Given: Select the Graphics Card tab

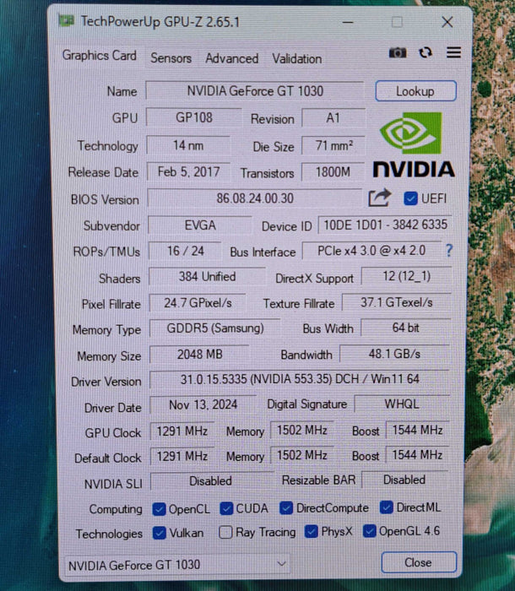Looking at the screenshot, I should tap(100, 56).
